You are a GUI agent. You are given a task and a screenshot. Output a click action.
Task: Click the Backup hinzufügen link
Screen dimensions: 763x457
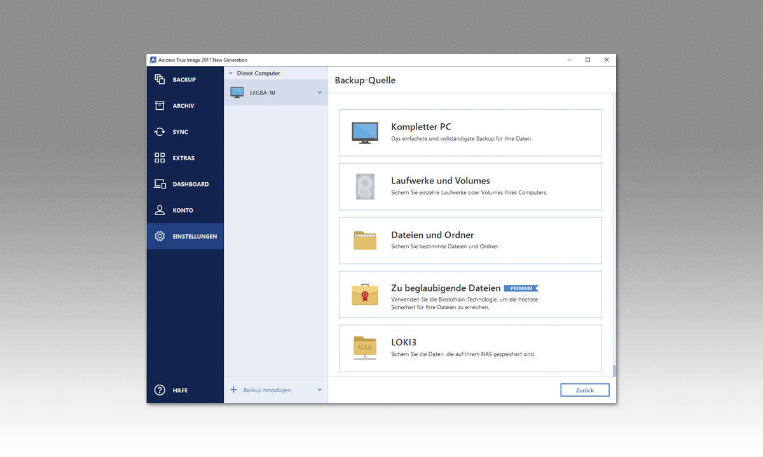pos(267,390)
